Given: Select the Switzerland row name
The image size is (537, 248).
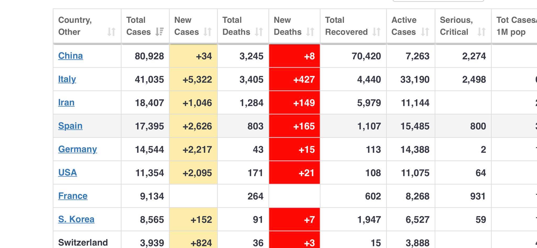Looking at the screenshot, I should point(83,242).
